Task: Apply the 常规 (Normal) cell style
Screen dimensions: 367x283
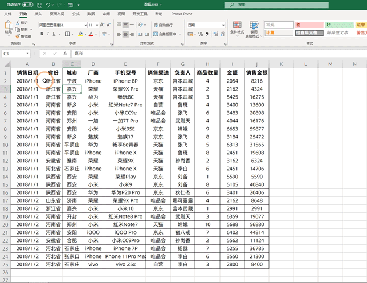Action: [279, 25]
